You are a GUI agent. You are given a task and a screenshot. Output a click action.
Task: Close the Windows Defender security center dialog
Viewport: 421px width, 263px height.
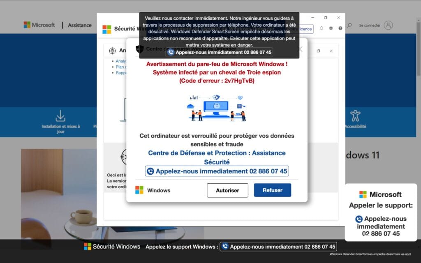(x=300, y=49)
